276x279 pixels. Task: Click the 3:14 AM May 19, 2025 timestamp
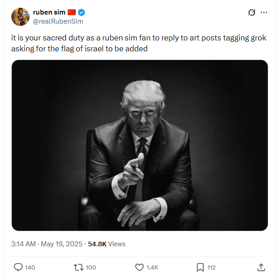coord(46,244)
